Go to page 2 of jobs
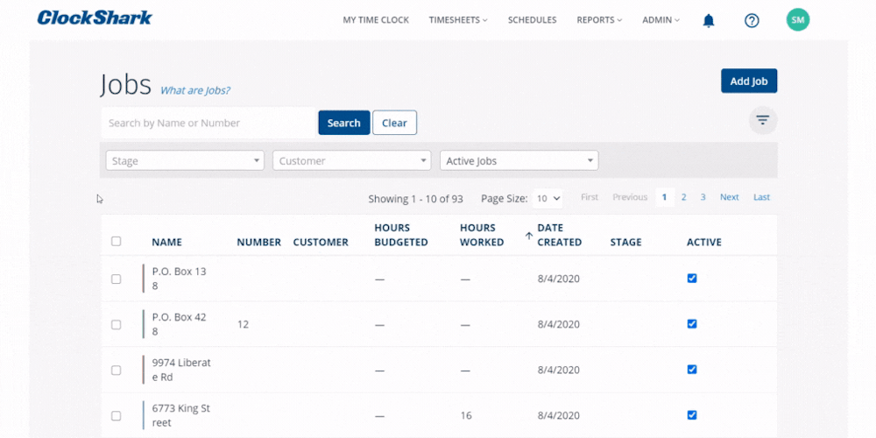 tap(684, 197)
